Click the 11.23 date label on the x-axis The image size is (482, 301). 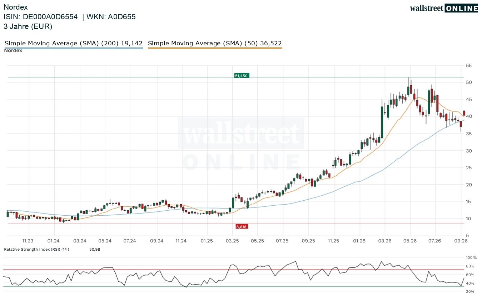(x=28, y=241)
